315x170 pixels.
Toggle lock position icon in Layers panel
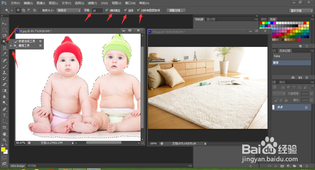[281, 100]
